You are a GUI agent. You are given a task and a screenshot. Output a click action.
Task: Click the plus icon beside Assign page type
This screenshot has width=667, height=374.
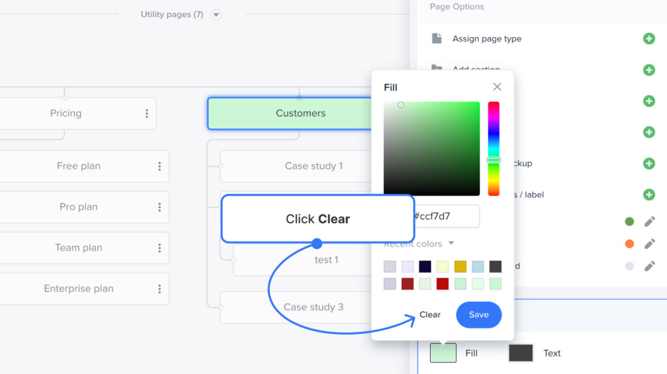click(649, 38)
